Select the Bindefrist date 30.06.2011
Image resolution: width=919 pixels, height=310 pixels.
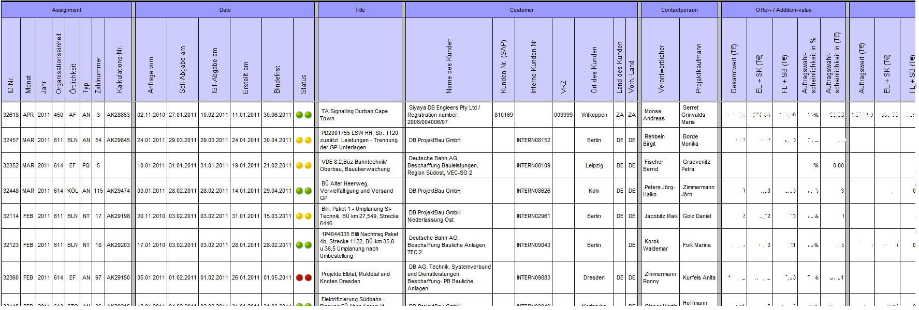coord(278,115)
